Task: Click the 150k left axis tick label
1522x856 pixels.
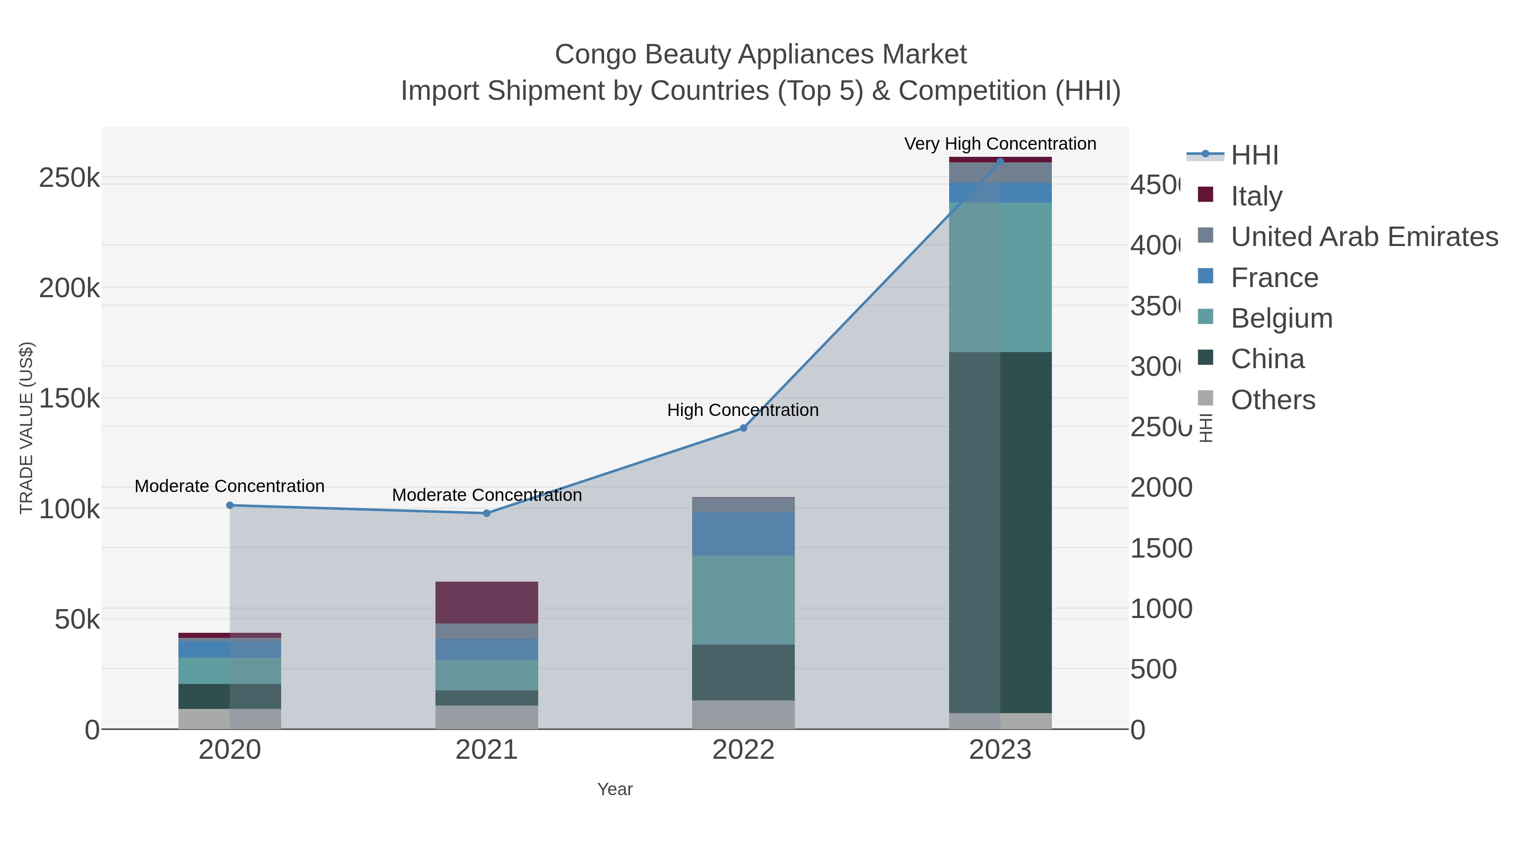Action: 69,399
